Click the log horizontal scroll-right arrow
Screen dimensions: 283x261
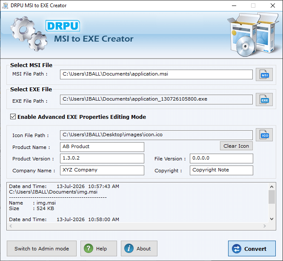click(265, 226)
